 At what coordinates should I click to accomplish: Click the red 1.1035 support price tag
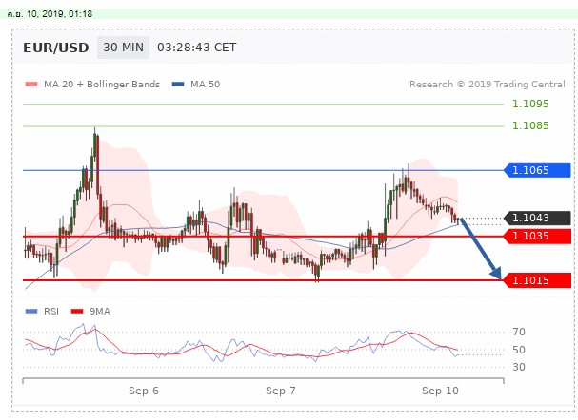(537, 236)
